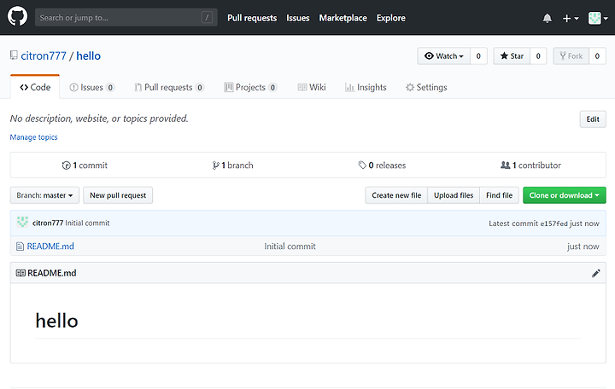Screen dimensions: 615x389
Task: Click the README.md file icon
Action: 20,247
